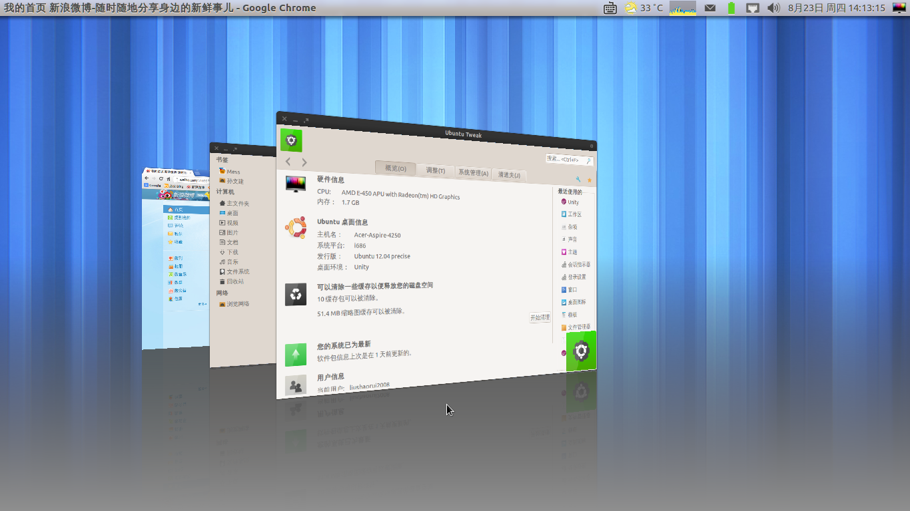Select Mess bookmark in file manager

[230, 172]
